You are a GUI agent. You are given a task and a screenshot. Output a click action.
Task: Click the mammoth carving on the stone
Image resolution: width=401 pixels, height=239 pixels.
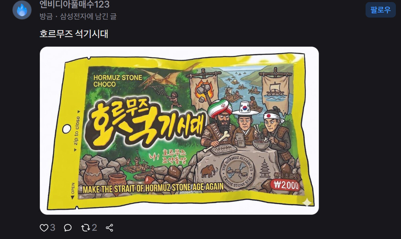(x=209, y=171)
